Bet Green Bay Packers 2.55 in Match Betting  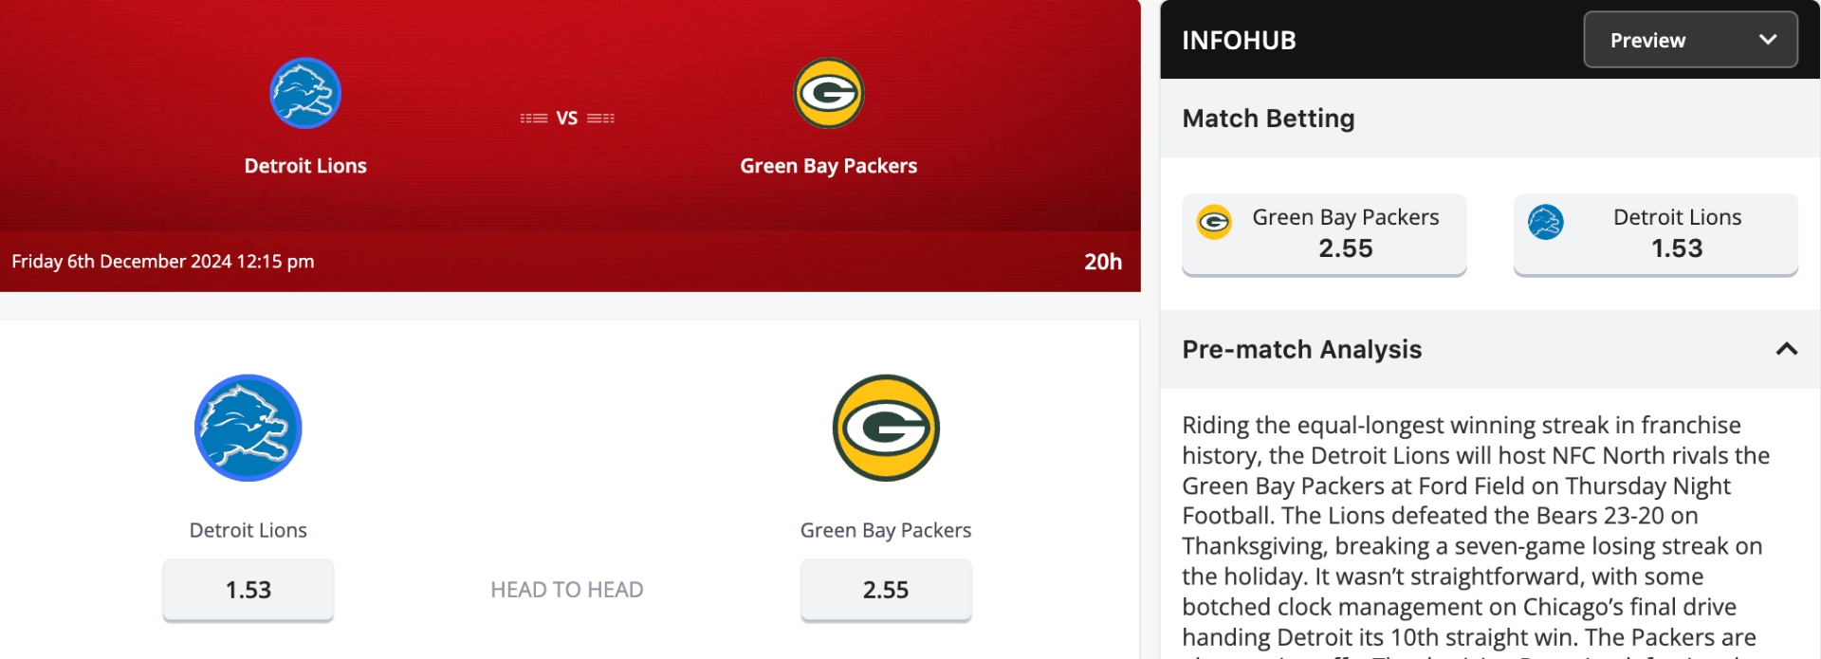tap(1324, 234)
